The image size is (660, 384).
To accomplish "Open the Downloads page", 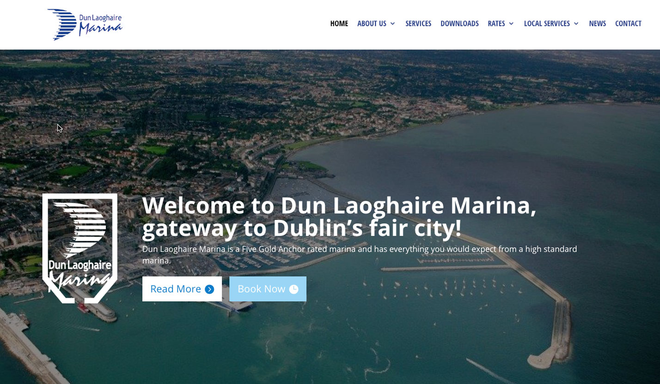I will tap(459, 24).
